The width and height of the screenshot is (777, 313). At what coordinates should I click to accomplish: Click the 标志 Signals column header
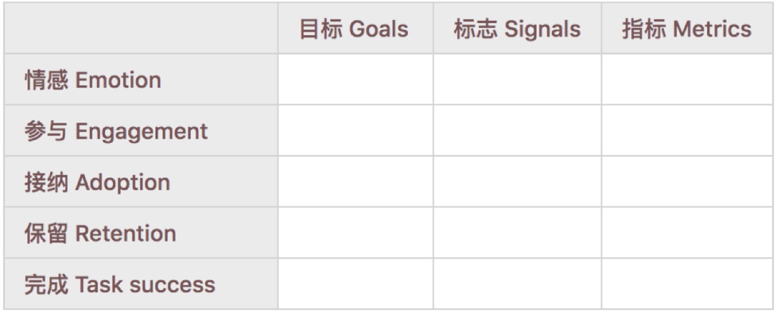point(517,29)
